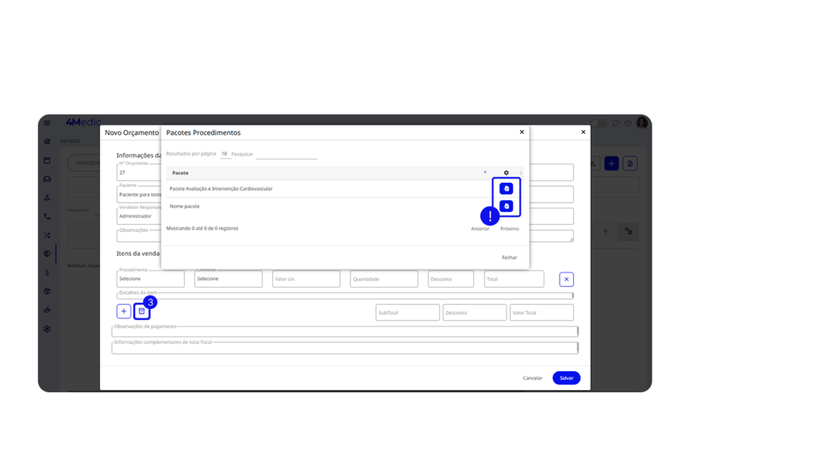Remove the item row with X icon
This screenshot has height=475, width=813.
(566, 280)
